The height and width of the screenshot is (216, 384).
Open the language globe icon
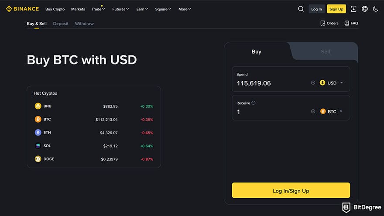pos(365,9)
